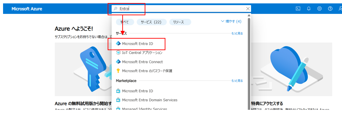Click the IoT Central cube icon
The image size is (342, 122).
[118, 53]
